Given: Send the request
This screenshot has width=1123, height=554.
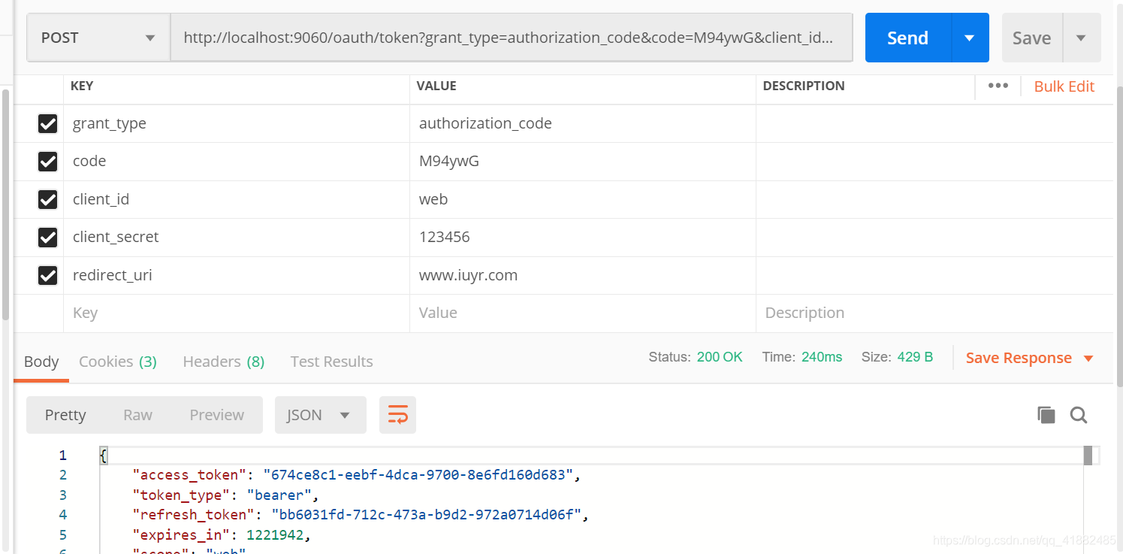Looking at the screenshot, I should 908,38.
